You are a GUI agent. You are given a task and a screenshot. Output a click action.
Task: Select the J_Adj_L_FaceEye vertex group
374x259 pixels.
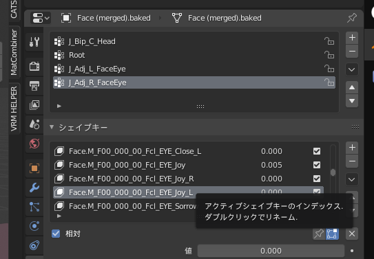pos(194,69)
